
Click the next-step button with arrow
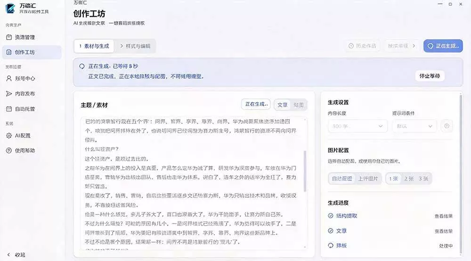point(402,46)
